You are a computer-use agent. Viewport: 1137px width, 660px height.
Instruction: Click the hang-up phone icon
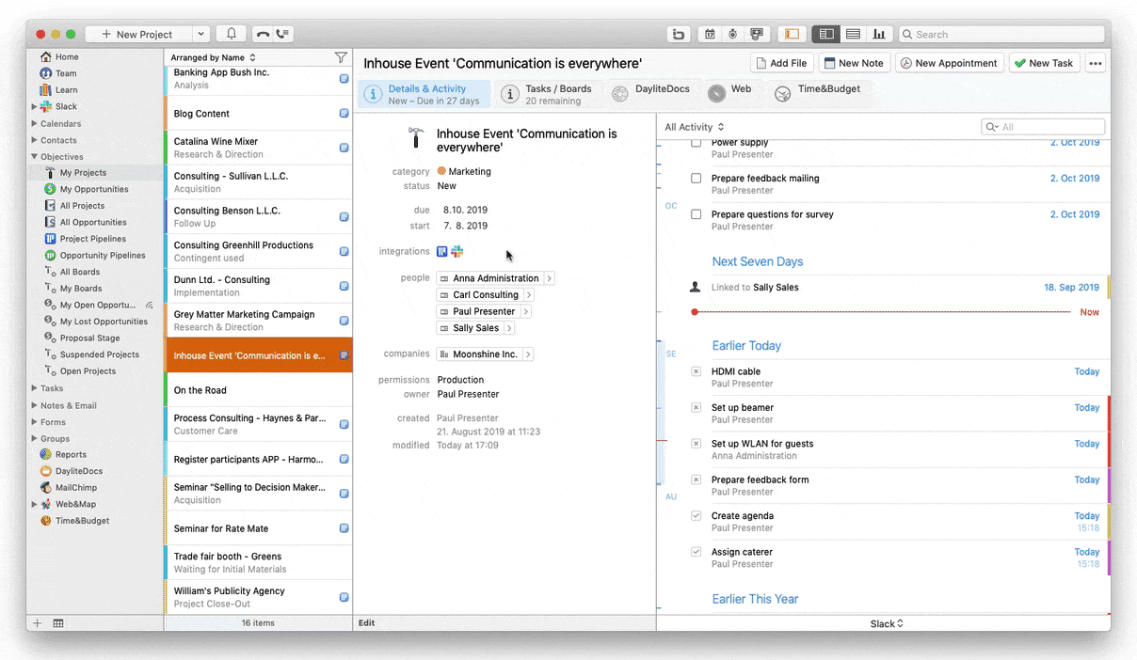pyautogui.click(x=263, y=34)
